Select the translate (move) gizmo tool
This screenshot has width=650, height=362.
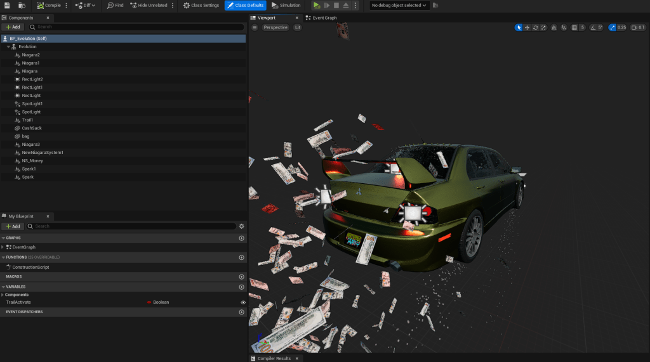tap(527, 27)
